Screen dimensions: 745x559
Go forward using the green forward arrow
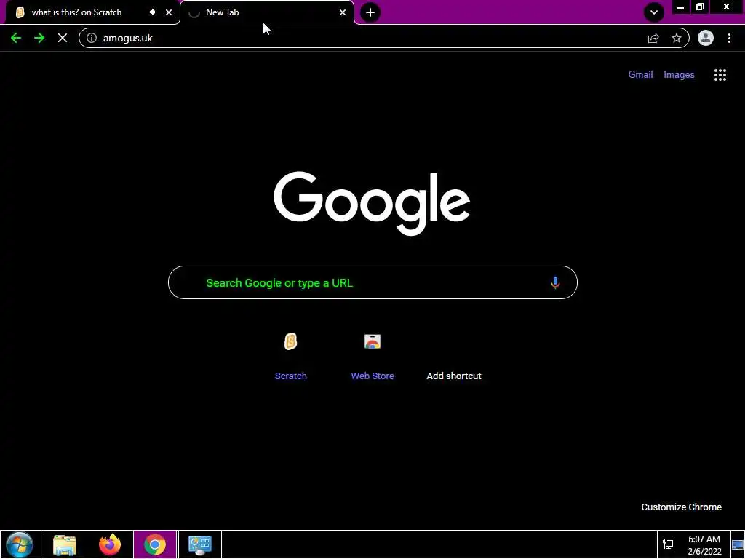click(39, 38)
